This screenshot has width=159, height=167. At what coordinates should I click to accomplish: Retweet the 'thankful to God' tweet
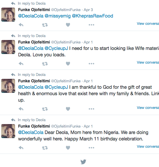[x=45, y=109]
